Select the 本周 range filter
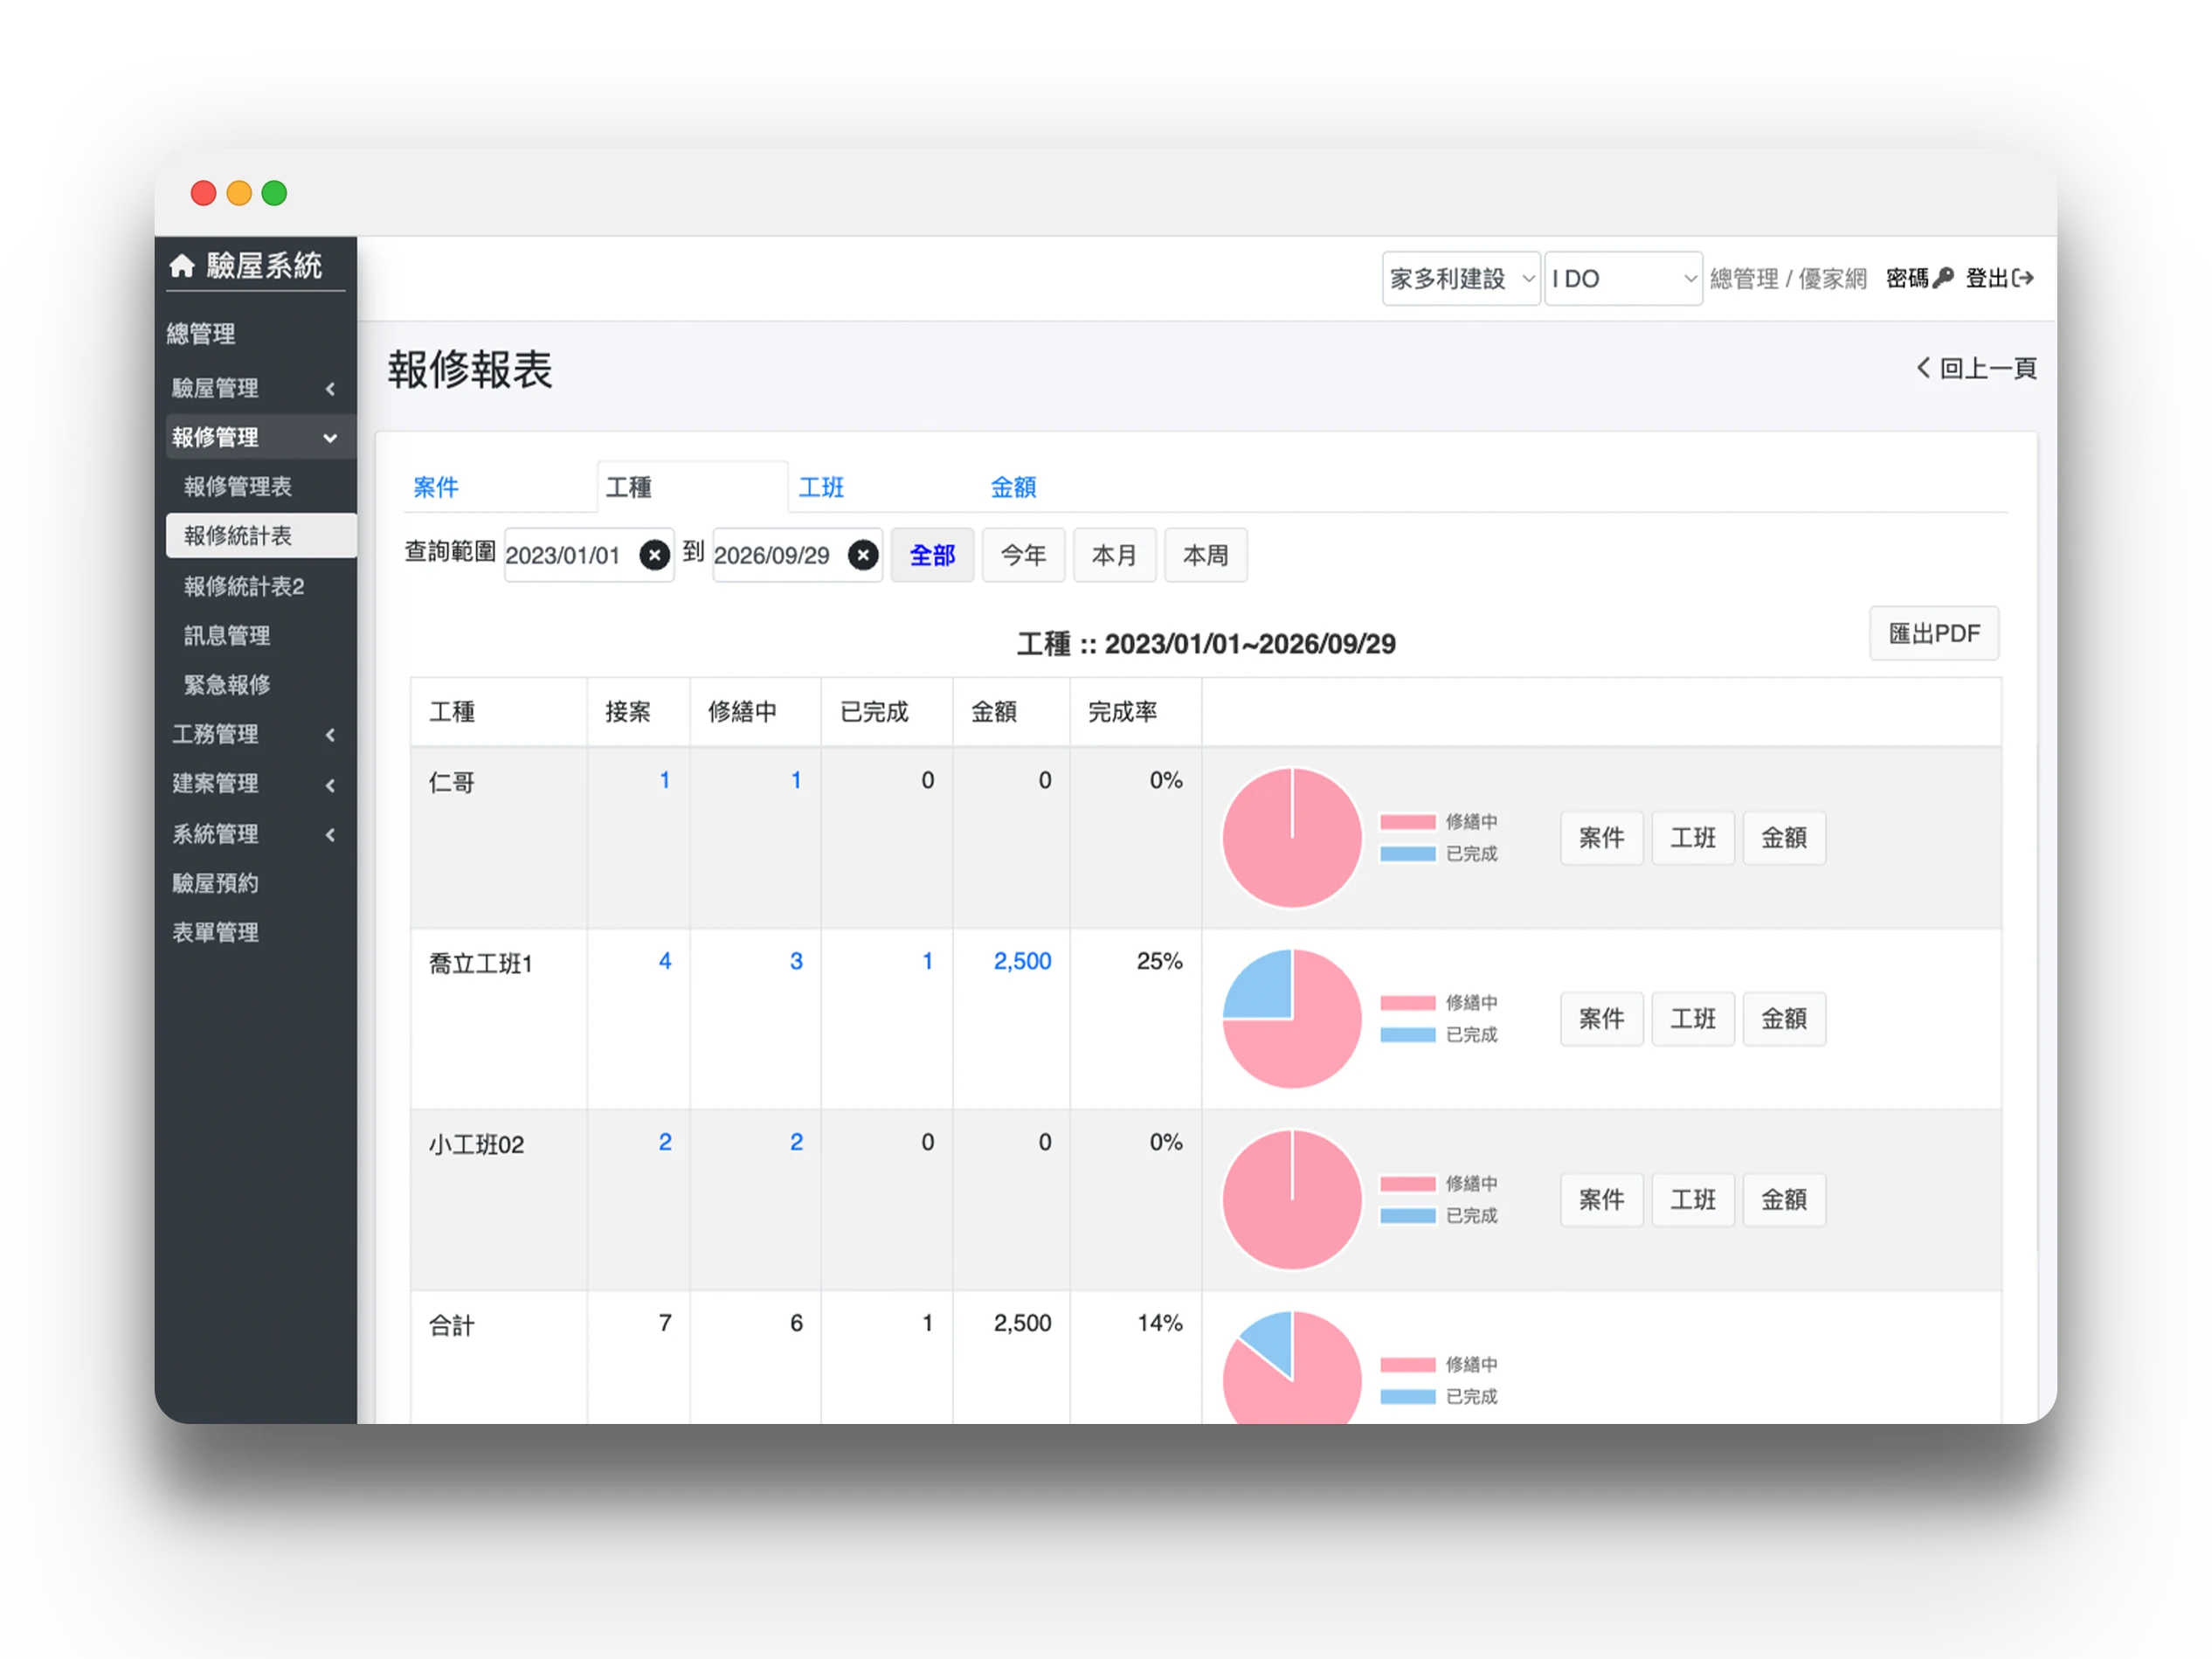Viewport: 2212px width, 1659px height. [1205, 555]
